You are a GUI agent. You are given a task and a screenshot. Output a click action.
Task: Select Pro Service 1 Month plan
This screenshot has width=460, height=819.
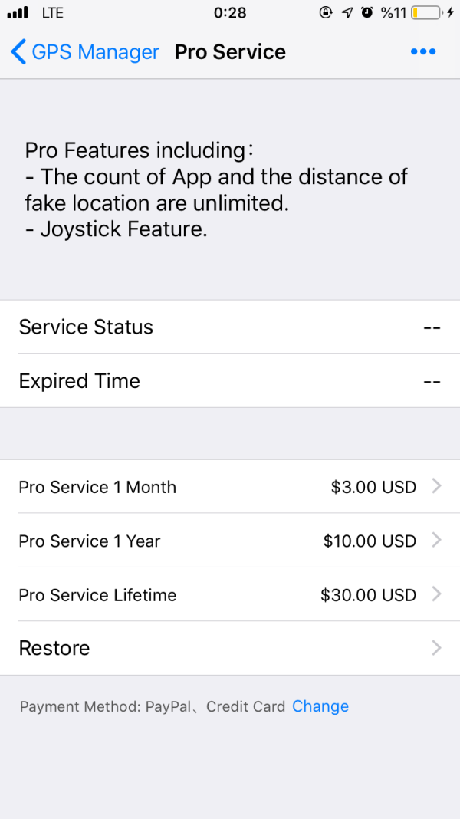(97, 487)
